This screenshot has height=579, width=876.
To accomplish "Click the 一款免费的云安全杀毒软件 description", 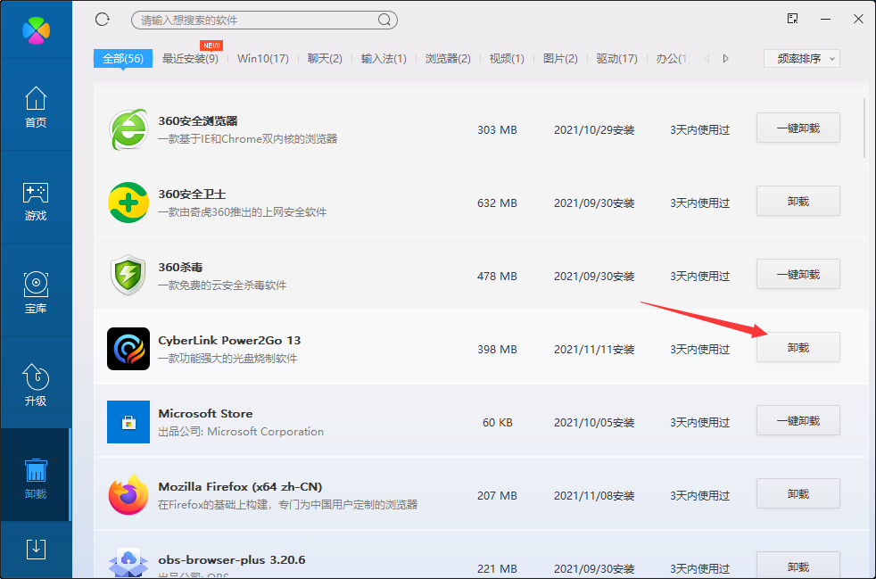I will pos(222,285).
